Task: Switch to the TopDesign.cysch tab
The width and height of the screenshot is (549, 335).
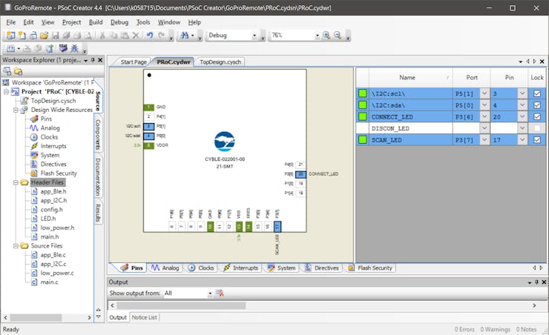Action: coord(220,62)
